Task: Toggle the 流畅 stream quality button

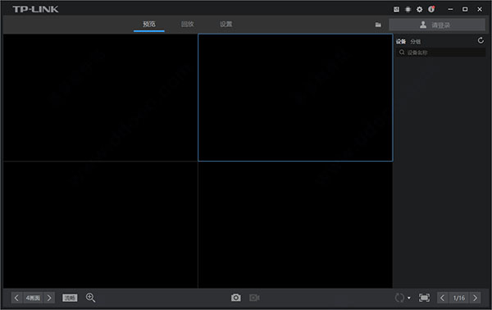Action: click(70, 298)
